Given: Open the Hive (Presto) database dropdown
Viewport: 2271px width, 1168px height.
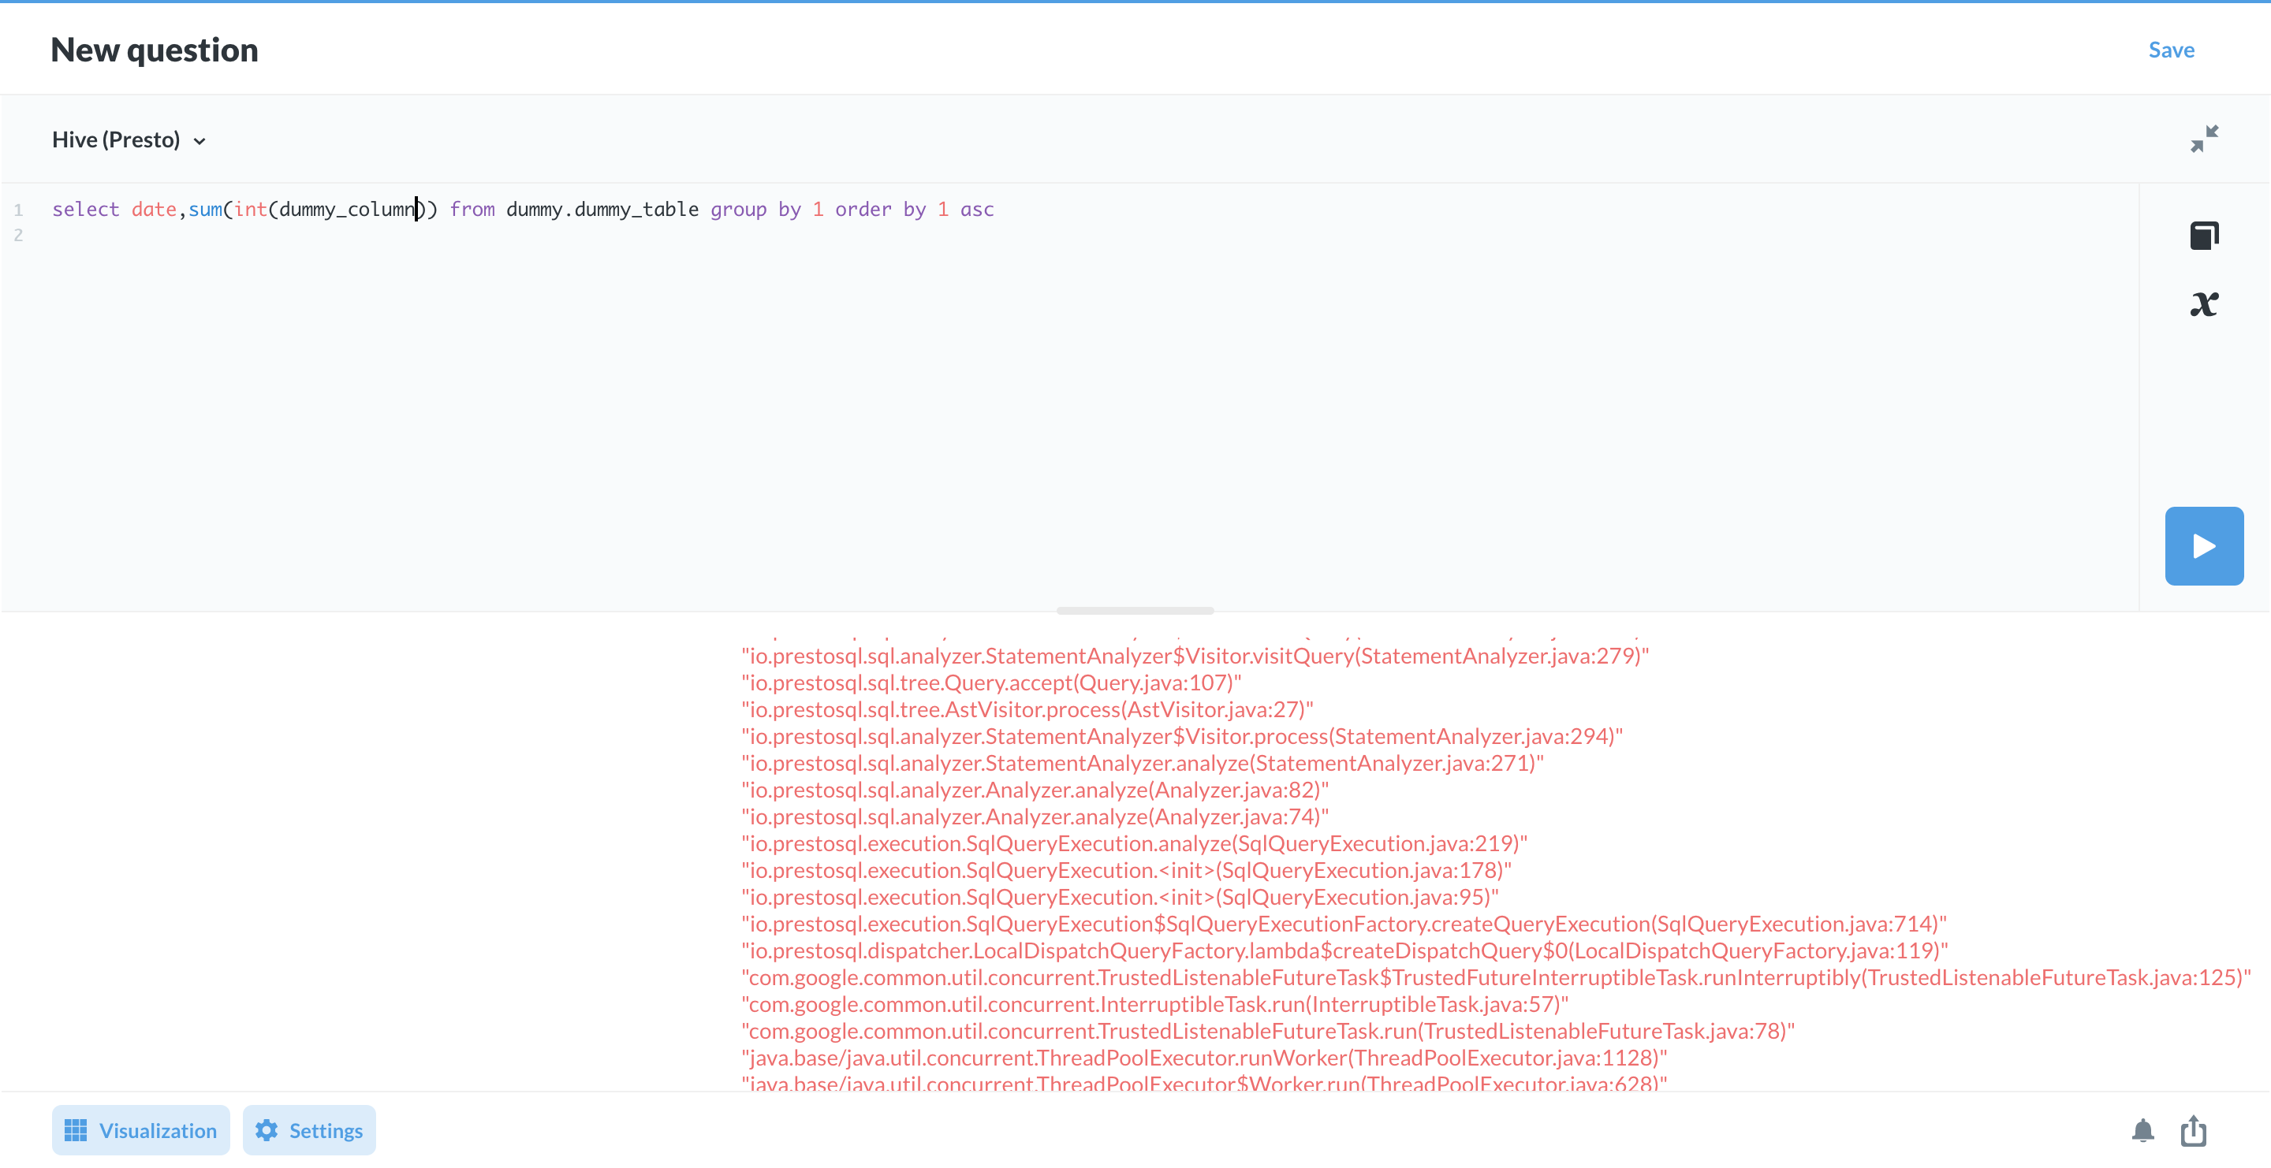Looking at the screenshot, I should (x=129, y=140).
